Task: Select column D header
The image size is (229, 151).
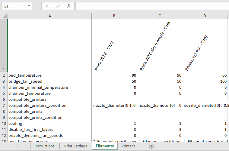Action: tap(205, 16)
